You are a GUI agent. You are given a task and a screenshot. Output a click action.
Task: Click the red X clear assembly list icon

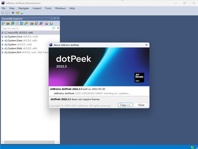tap(41, 23)
